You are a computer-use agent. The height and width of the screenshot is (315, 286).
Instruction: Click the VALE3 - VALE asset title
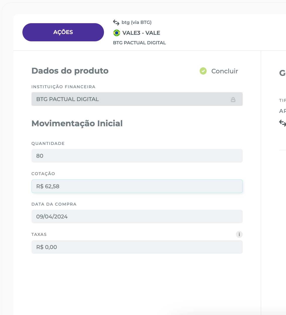141,33
